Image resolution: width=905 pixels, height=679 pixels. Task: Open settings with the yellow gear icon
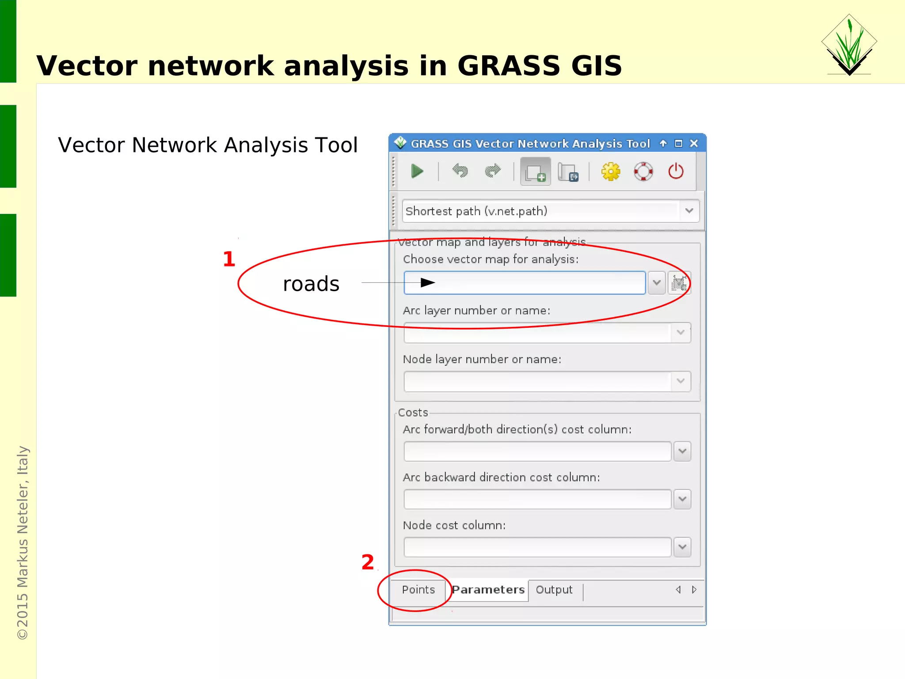pos(611,171)
